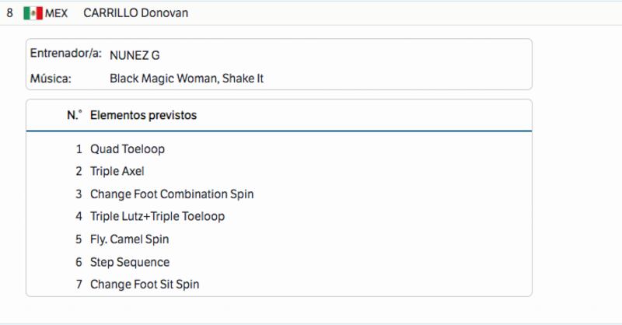
Task: Click the Música label
Action: click(51, 79)
